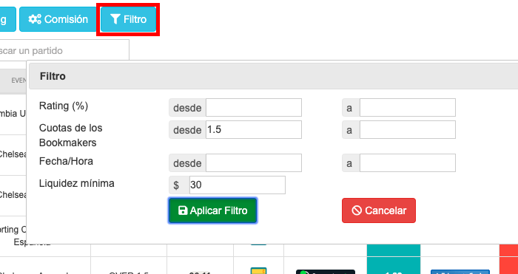
Task: Focus the Fecha/Hora 'a' end field
Action: [407, 163]
